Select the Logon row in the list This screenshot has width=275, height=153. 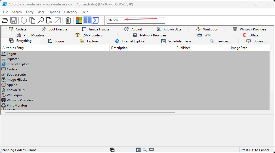(135, 54)
